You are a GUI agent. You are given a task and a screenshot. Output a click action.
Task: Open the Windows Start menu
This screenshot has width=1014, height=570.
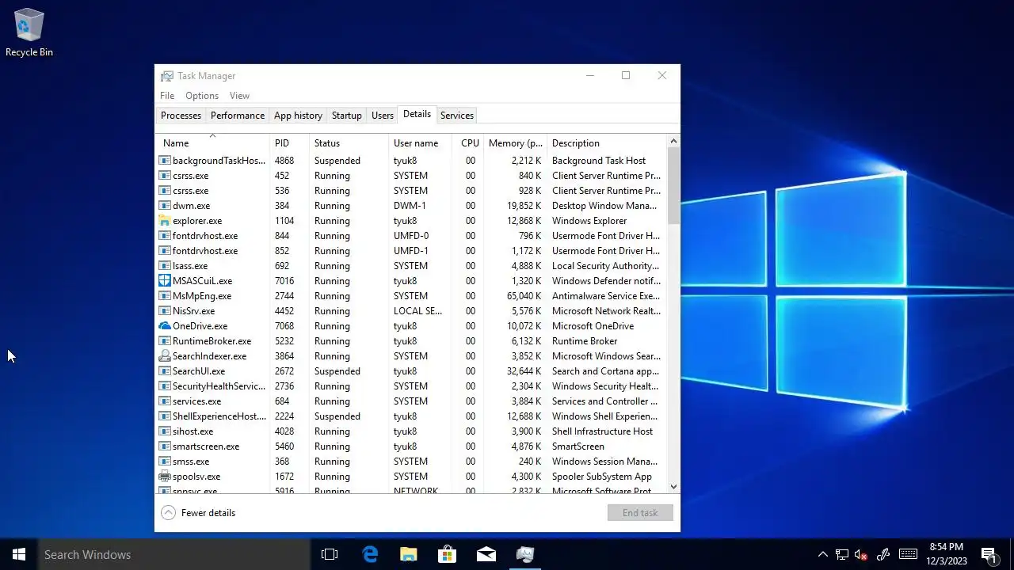(x=19, y=554)
